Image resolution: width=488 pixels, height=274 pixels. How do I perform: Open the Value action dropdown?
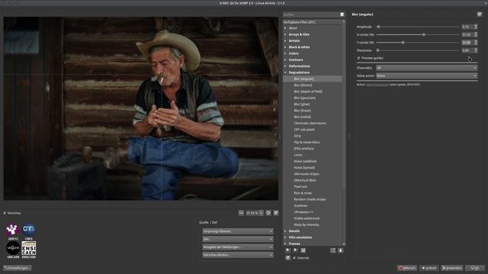(426, 75)
